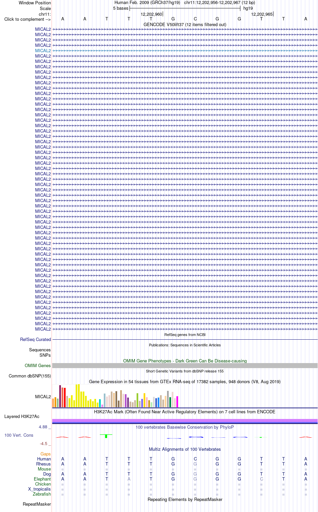
Task: Click the bright green PhyloP conservation bar
Action: (x=106, y=436)
